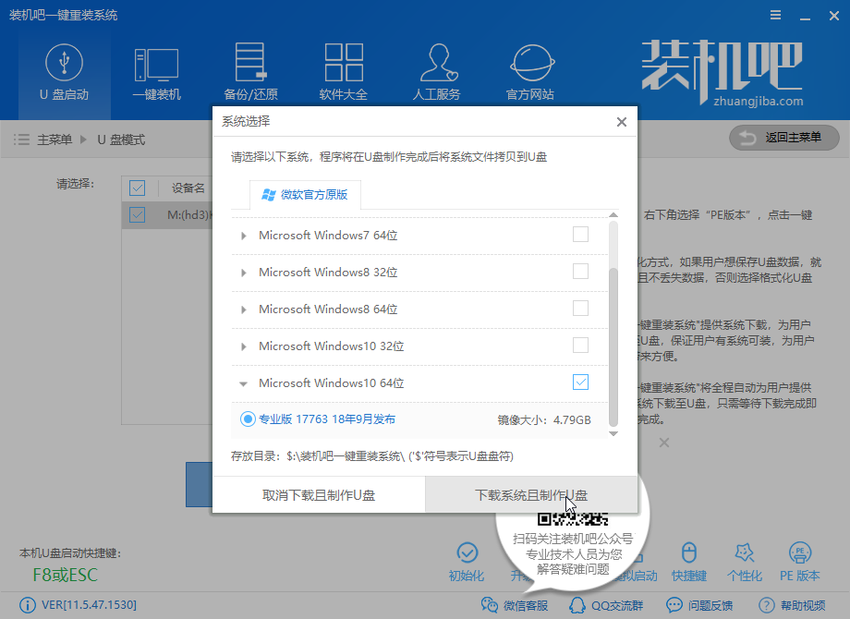Uncheck the Microsoft Windows10 64位 checkbox
Viewport: 850px width, 619px height.
[x=580, y=382]
